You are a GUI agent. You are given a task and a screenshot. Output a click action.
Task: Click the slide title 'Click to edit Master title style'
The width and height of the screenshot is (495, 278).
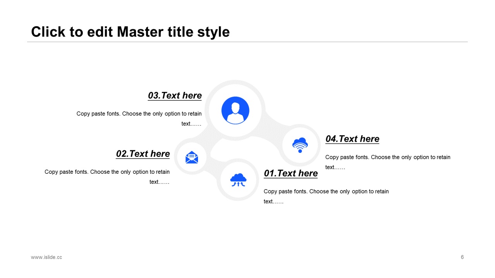[x=130, y=32]
